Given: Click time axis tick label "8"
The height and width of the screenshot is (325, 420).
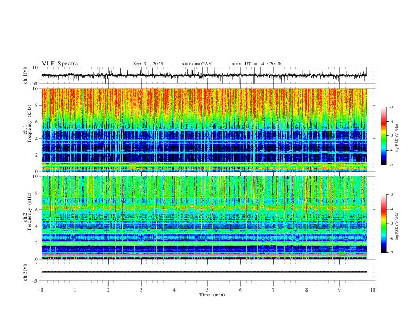Looking at the screenshot, I should pos(307,290).
